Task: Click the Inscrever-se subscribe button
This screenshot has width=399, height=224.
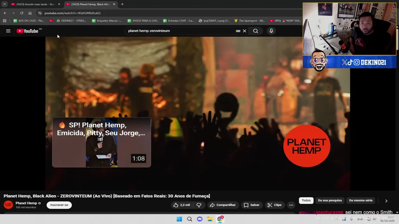Action: 59,205
